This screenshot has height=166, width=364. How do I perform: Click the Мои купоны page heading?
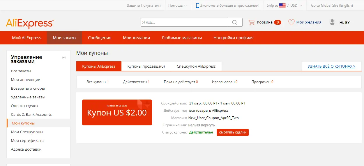tap(92, 53)
